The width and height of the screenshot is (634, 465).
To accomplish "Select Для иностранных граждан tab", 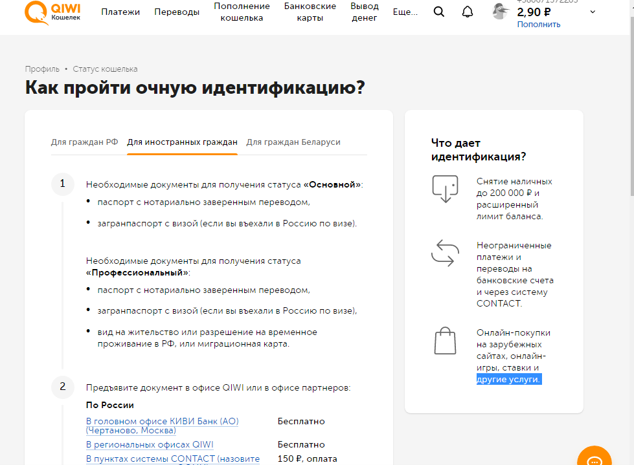I will coord(183,142).
